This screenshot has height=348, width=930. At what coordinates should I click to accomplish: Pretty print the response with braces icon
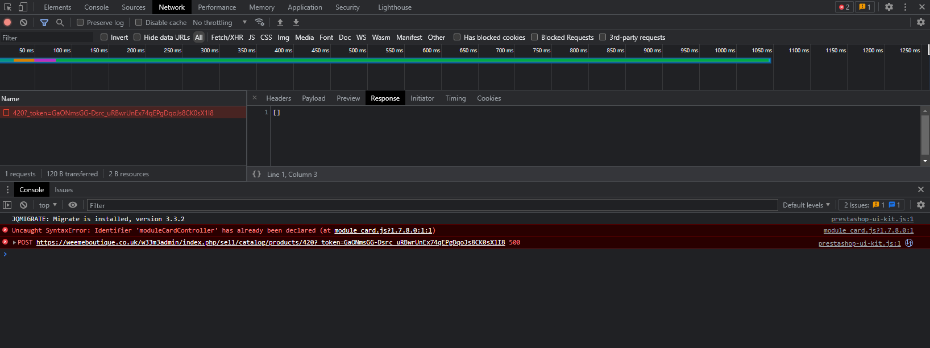pos(256,174)
